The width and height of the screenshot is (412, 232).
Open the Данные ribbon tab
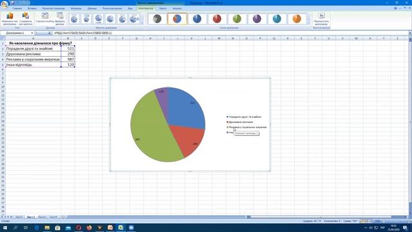pos(92,8)
